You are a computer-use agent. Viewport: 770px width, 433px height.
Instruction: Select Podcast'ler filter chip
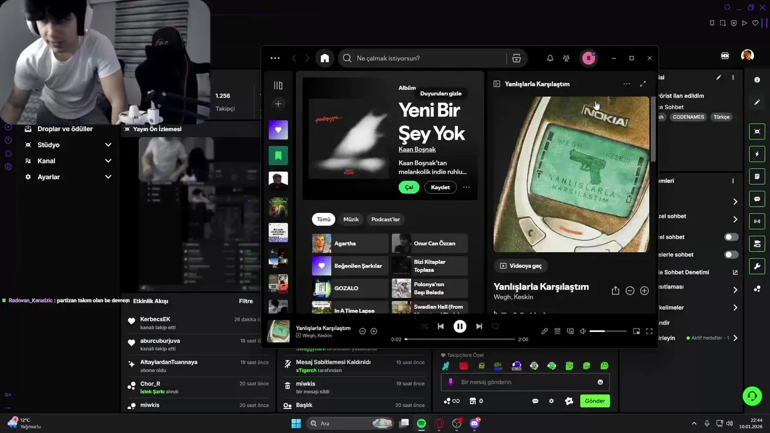pyautogui.click(x=386, y=220)
